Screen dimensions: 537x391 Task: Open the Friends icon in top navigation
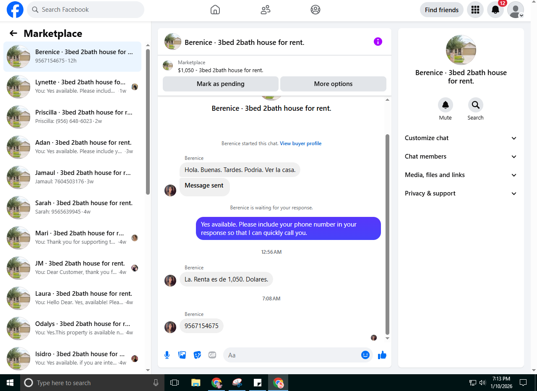266,10
